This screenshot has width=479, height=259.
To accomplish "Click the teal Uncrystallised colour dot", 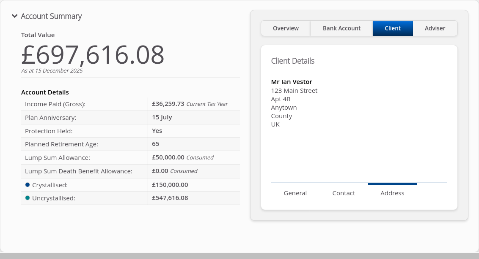I will tap(28, 198).
